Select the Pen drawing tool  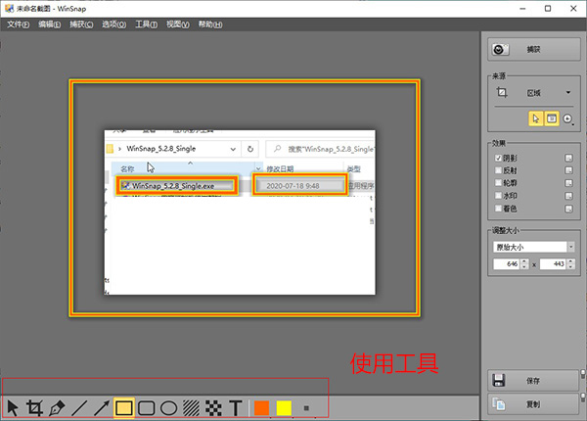pos(57,408)
